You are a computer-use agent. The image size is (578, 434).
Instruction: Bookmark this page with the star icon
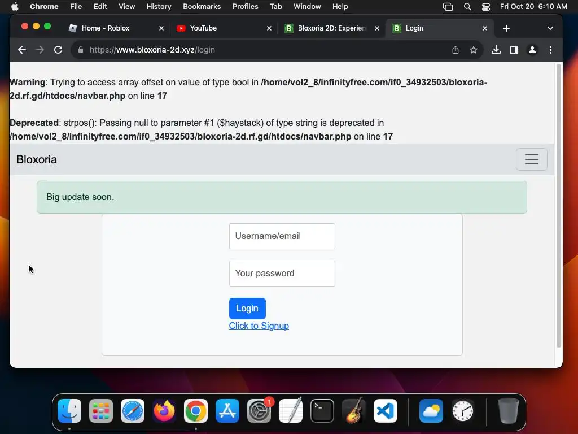[474, 50]
